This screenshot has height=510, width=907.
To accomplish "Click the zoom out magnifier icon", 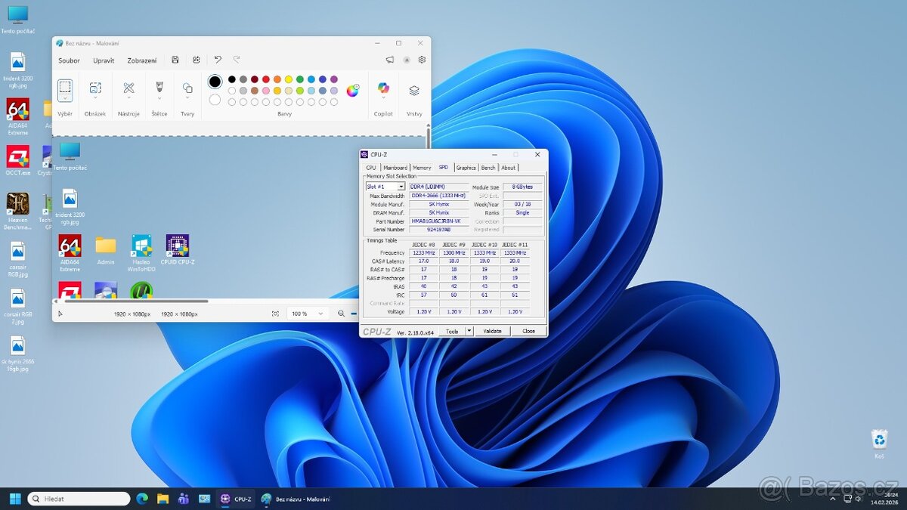I will pyautogui.click(x=342, y=314).
